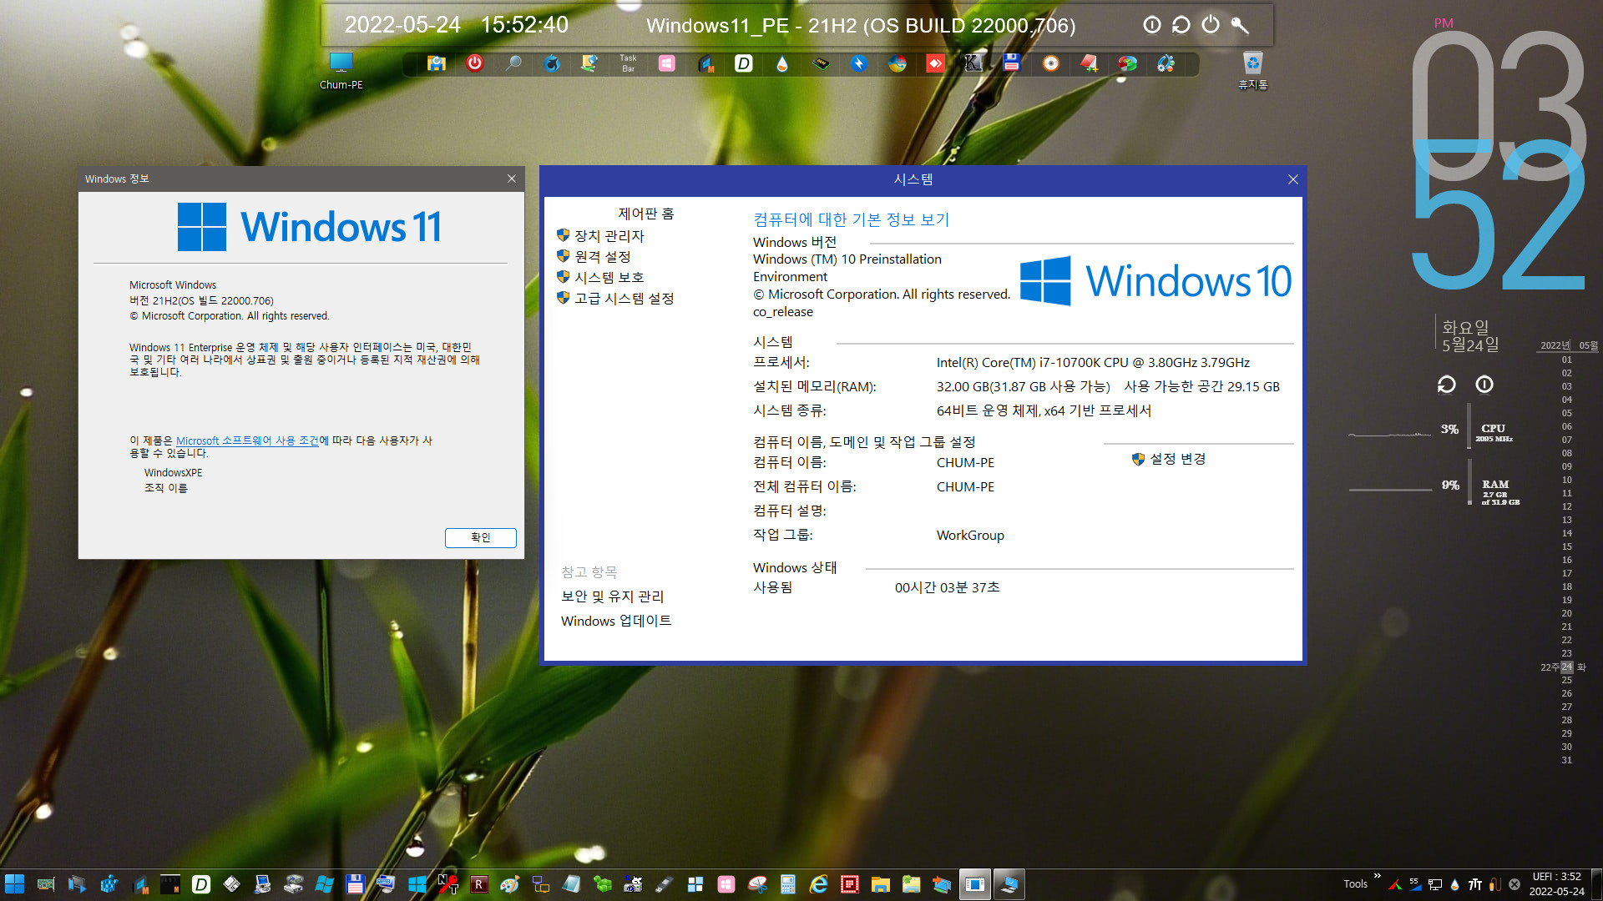Screen dimensions: 1603x901
Task: Open the blue cubes registry icon on taskbar
Action: tap(109, 884)
